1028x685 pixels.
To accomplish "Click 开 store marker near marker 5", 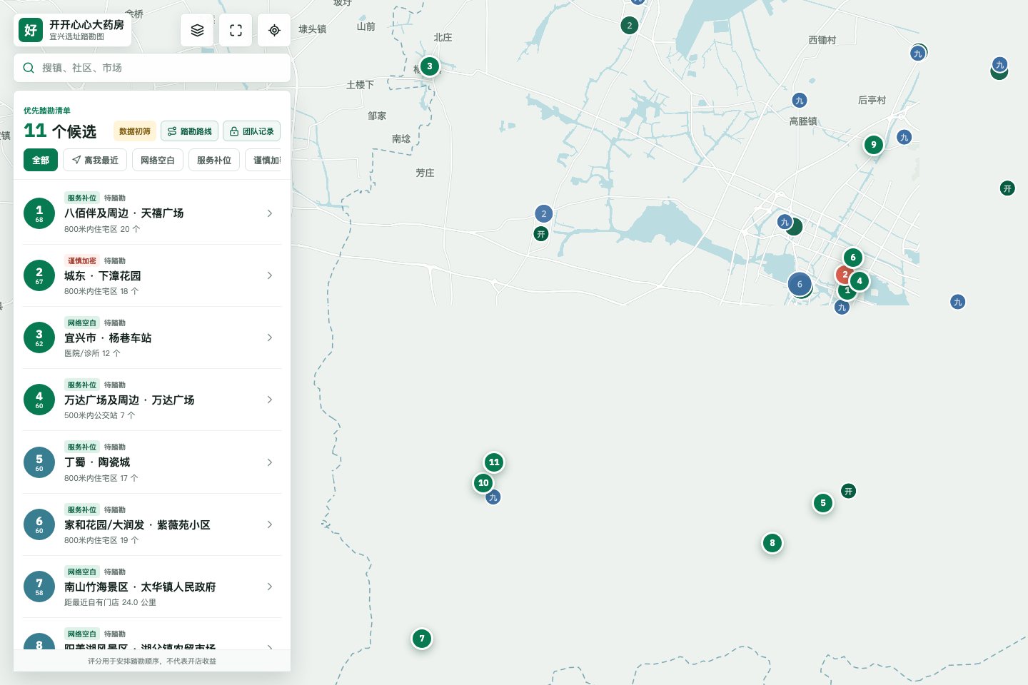I will click(x=848, y=491).
